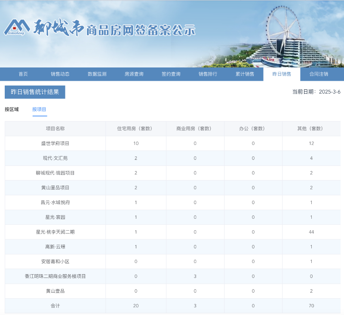This screenshot has width=344, height=315.
Task: Click the current date 2025-3-6 text
Action: [x=315, y=91]
